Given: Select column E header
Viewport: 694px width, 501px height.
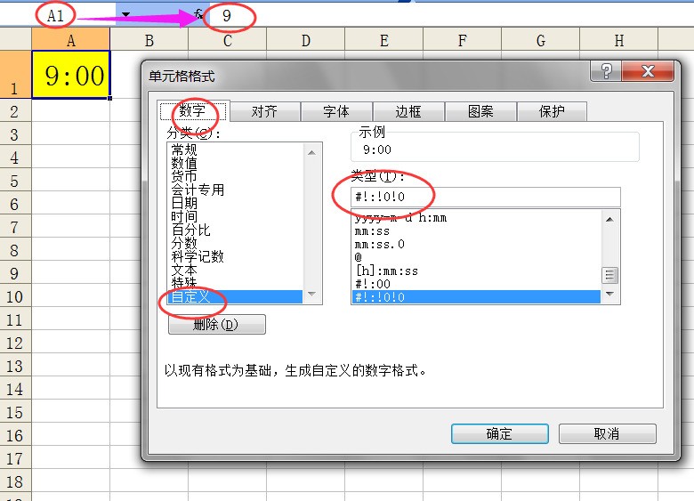Looking at the screenshot, I should (384, 41).
